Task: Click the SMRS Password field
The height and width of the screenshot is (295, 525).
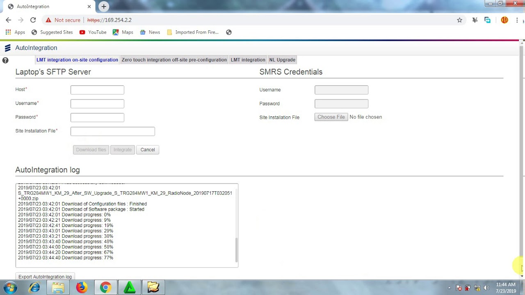Action: [x=341, y=104]
